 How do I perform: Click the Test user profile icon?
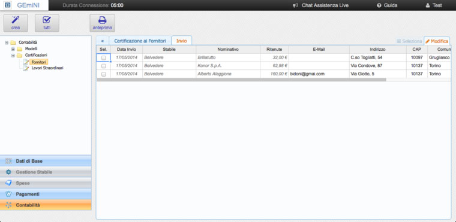[427, 5]
